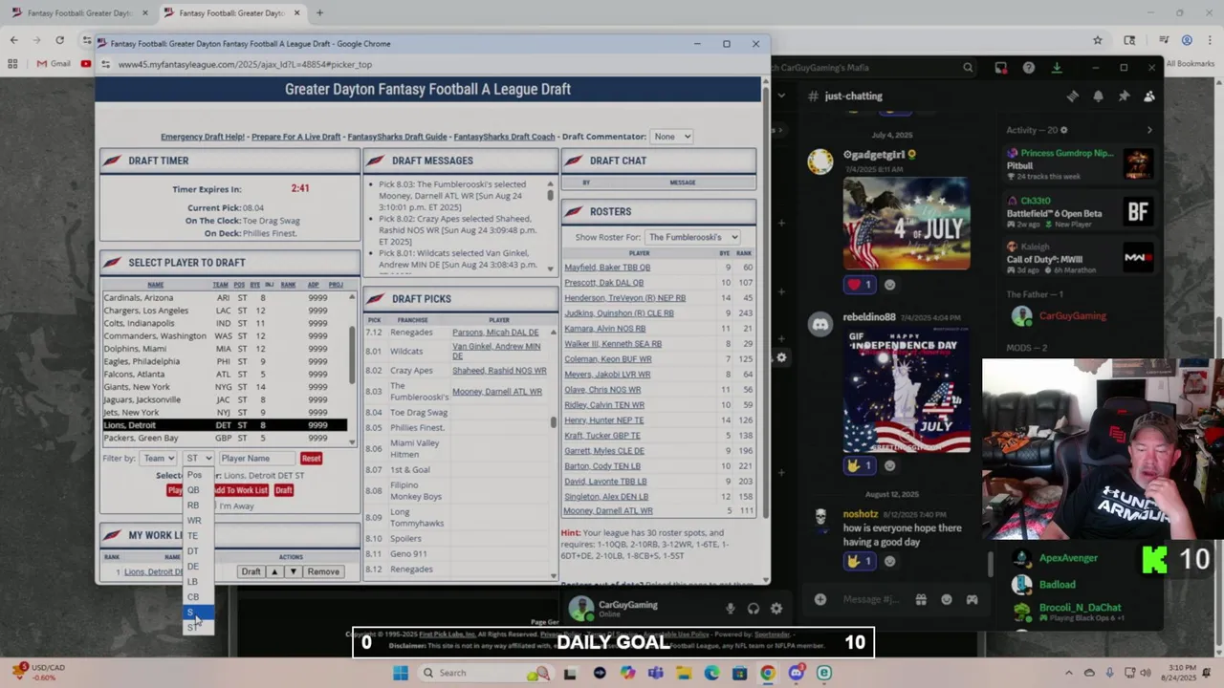This screenshot has width=1224, height=688.
Task: Click Add To Work List button
Action: tap(240, 490)
